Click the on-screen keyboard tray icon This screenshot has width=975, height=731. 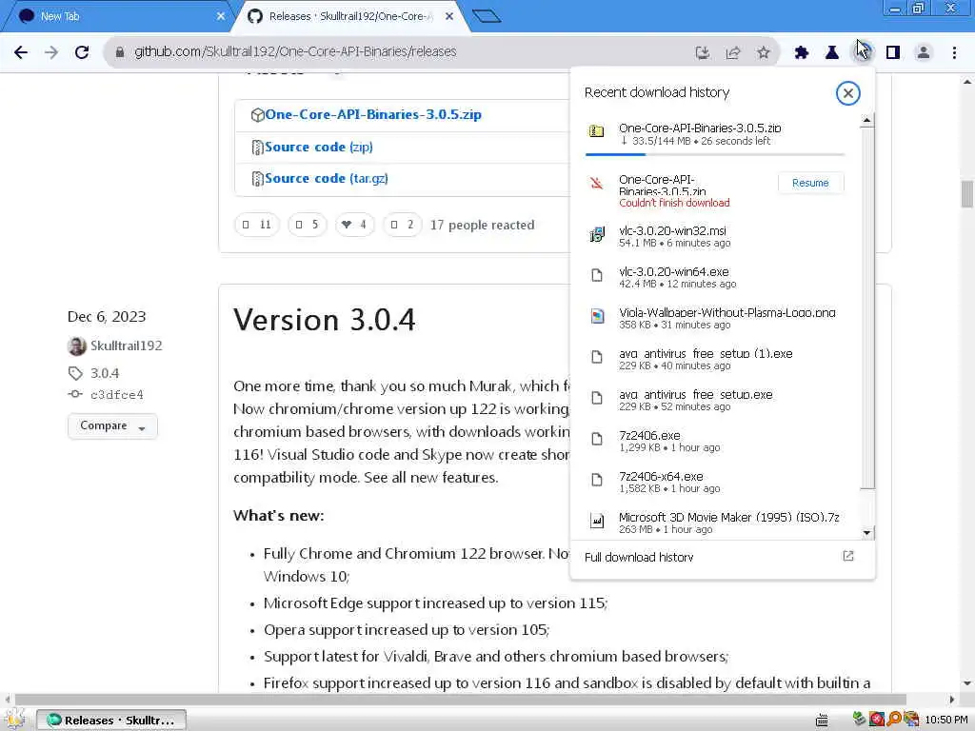coord(822,720)
